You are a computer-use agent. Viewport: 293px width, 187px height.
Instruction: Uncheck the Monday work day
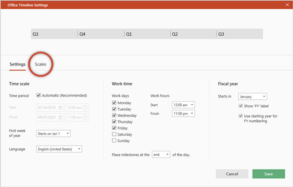(114, 103)
